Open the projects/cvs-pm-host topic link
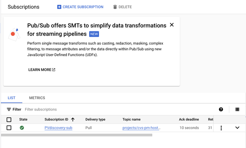The image size is (246, 148). (x=142, y=128)
